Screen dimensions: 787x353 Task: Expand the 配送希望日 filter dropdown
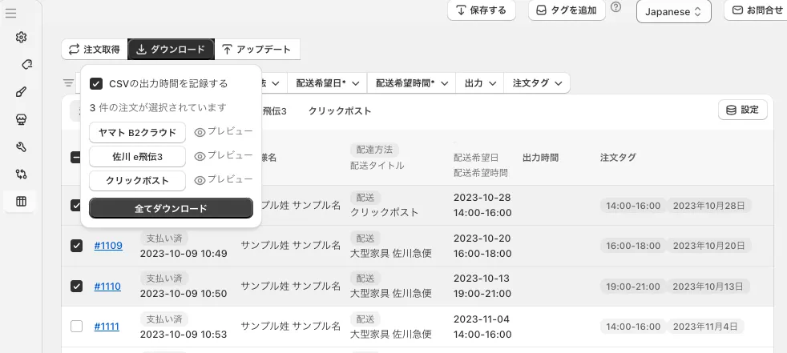point(326,83)
